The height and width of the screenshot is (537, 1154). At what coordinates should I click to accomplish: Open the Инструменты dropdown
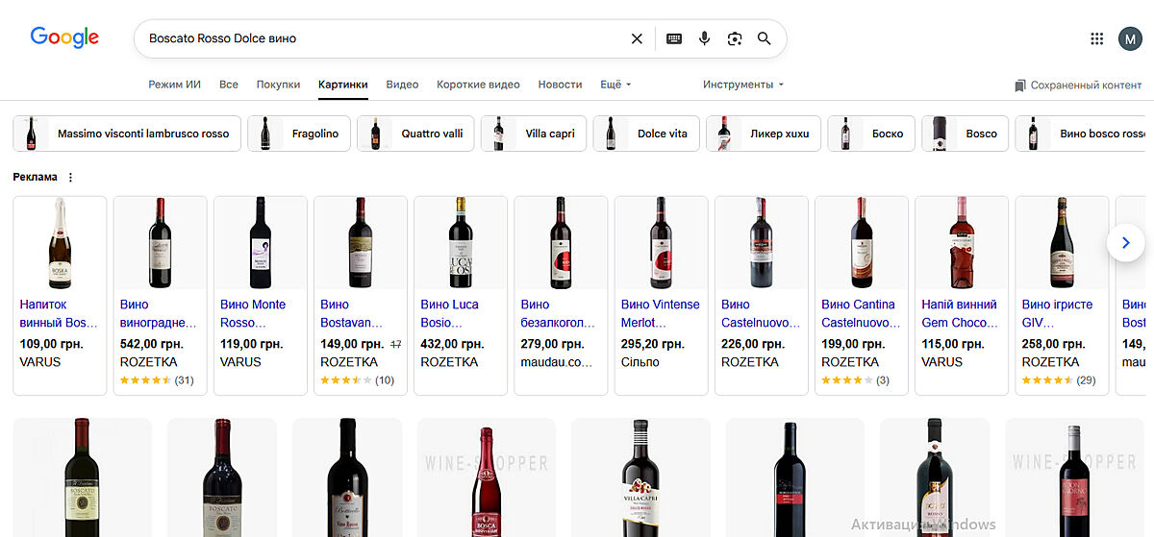pos(742,85)
